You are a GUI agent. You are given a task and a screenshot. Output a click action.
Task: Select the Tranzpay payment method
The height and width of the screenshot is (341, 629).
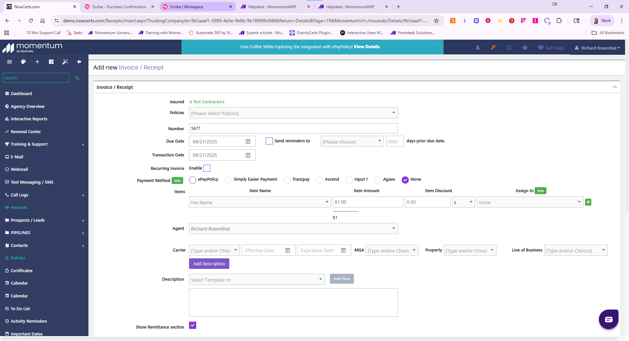coord(287,180)
